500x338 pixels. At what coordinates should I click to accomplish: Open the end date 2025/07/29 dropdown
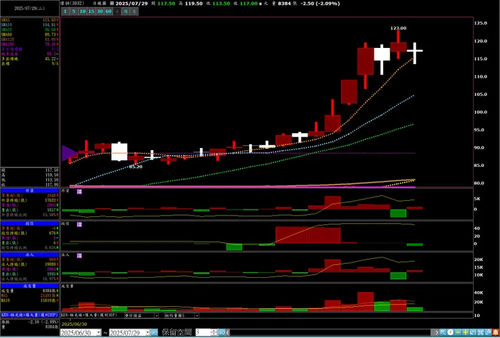click(148, 333)
